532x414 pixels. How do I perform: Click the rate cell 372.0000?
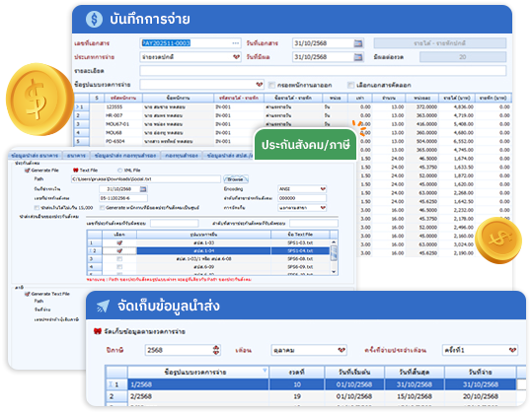pos(426,107)
